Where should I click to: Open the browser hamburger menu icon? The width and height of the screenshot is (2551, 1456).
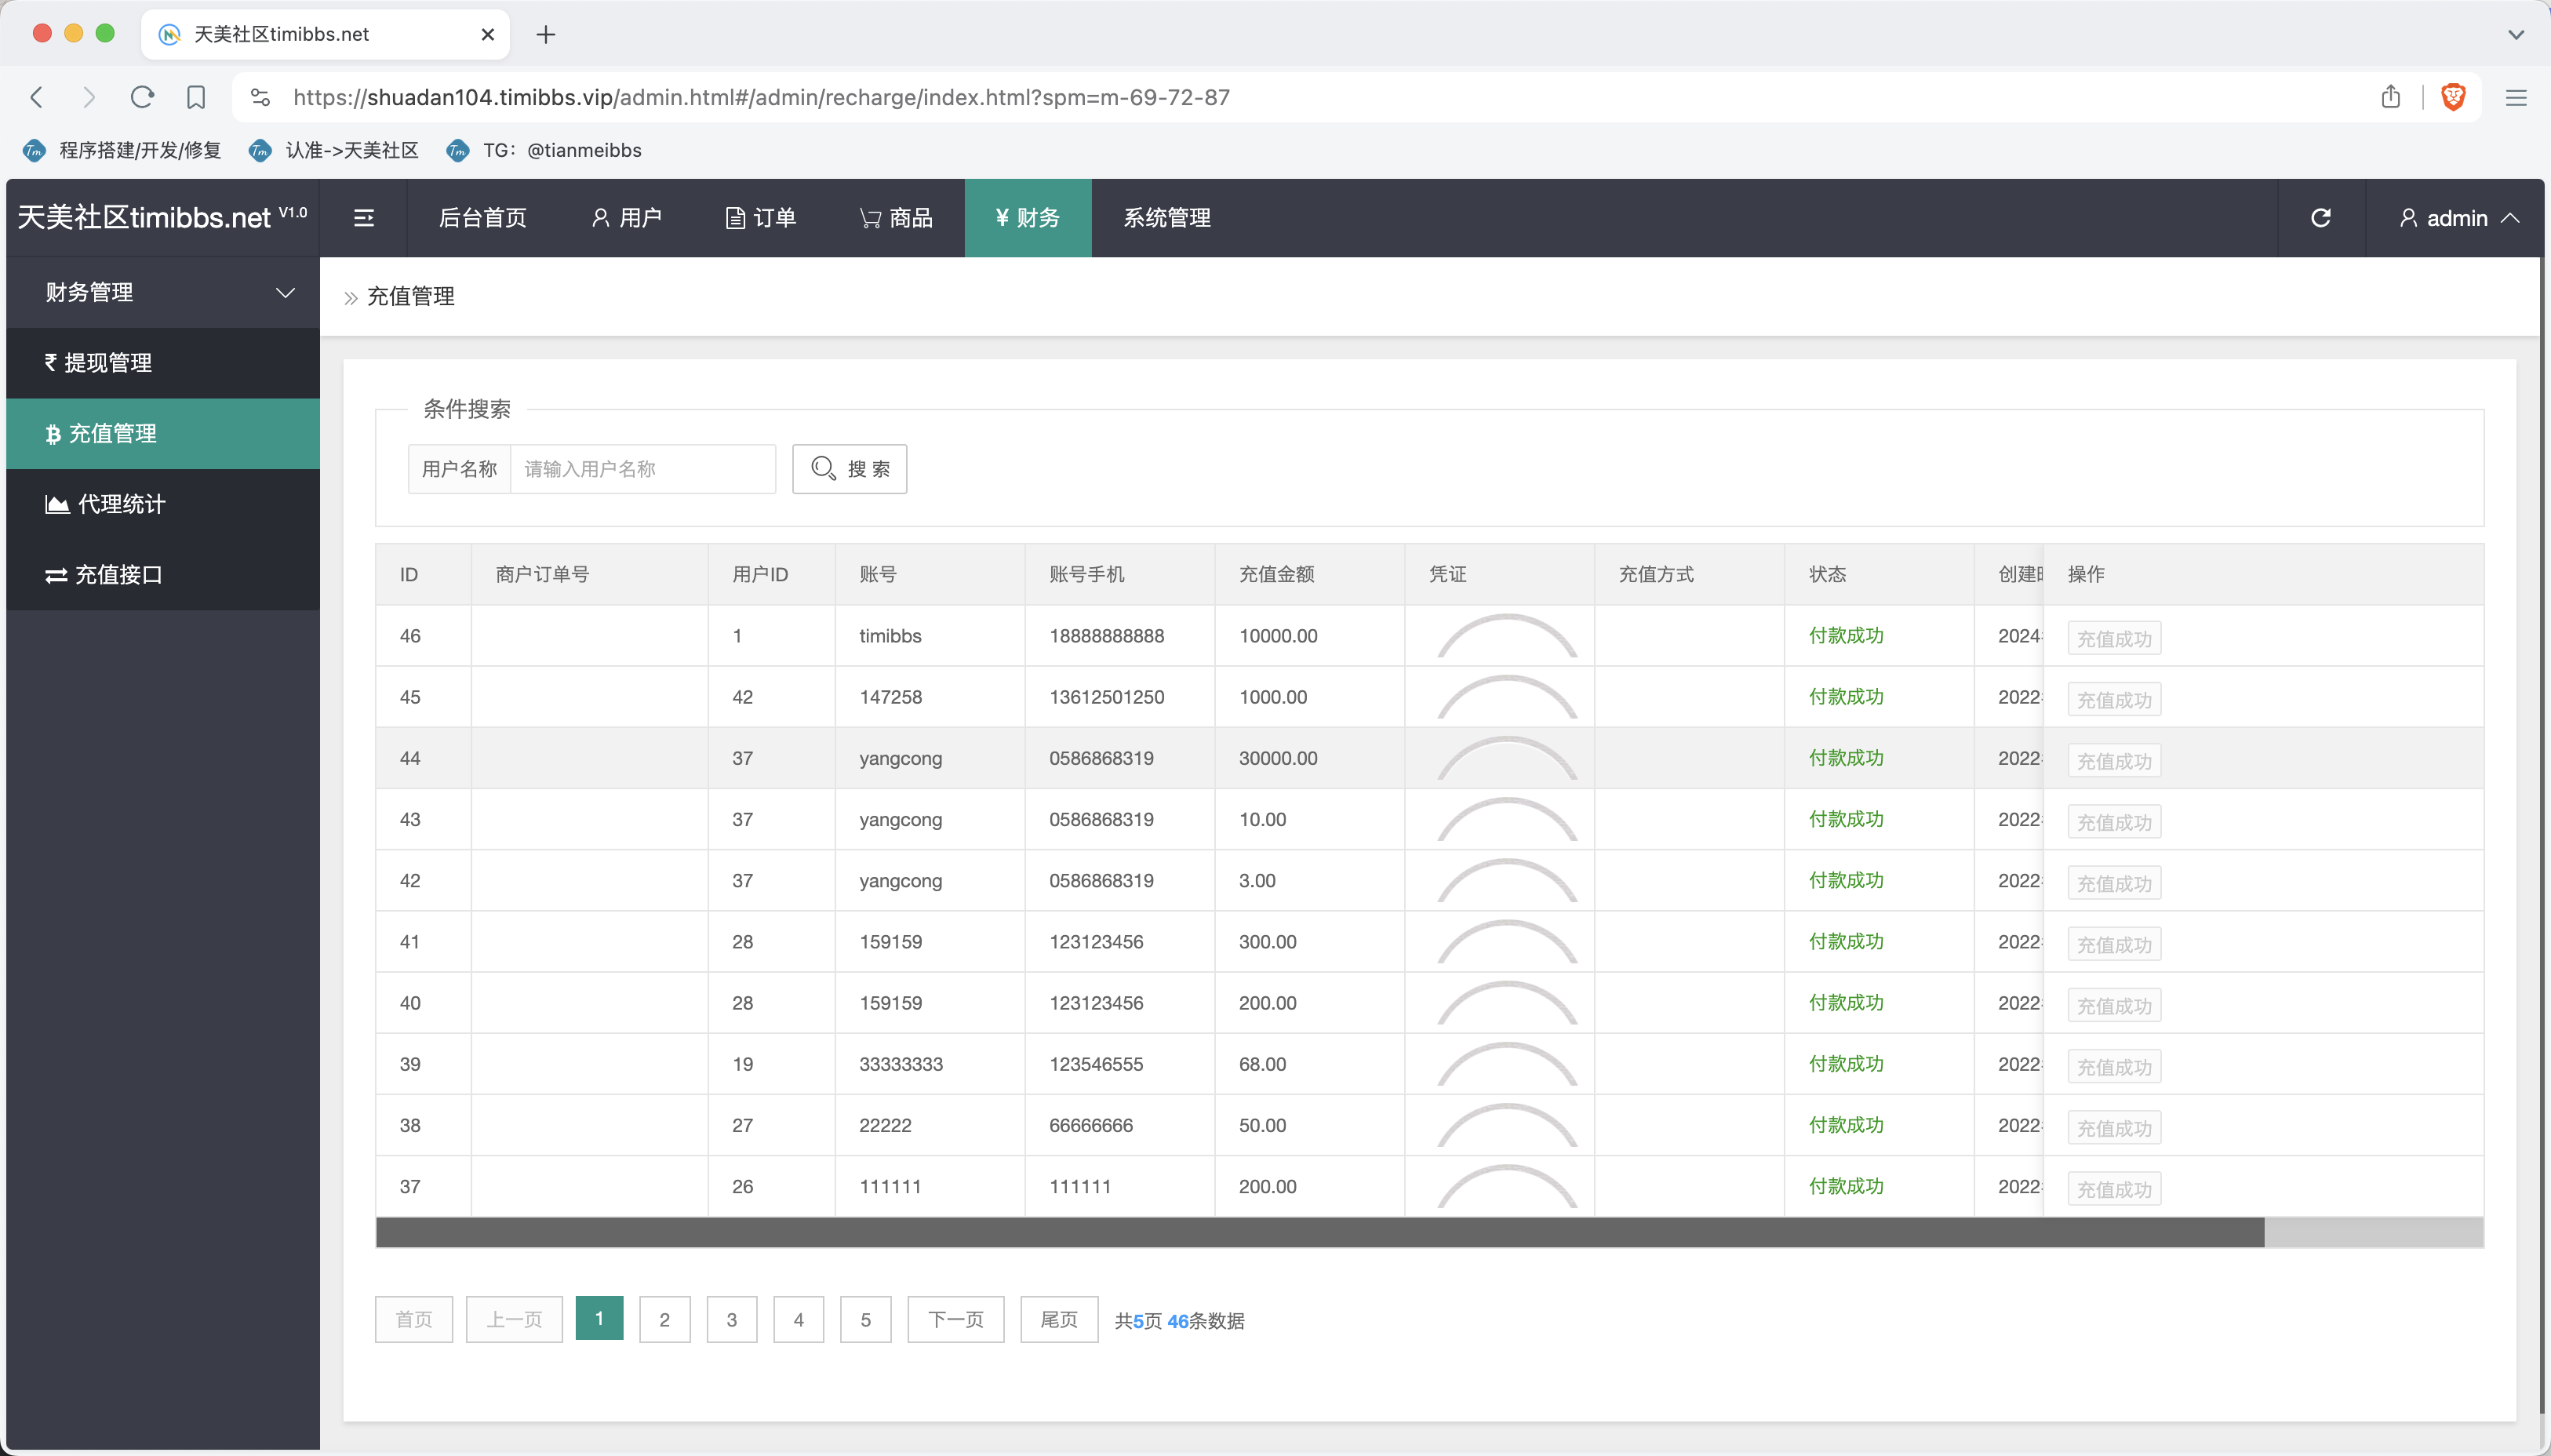click(2515, 97)
